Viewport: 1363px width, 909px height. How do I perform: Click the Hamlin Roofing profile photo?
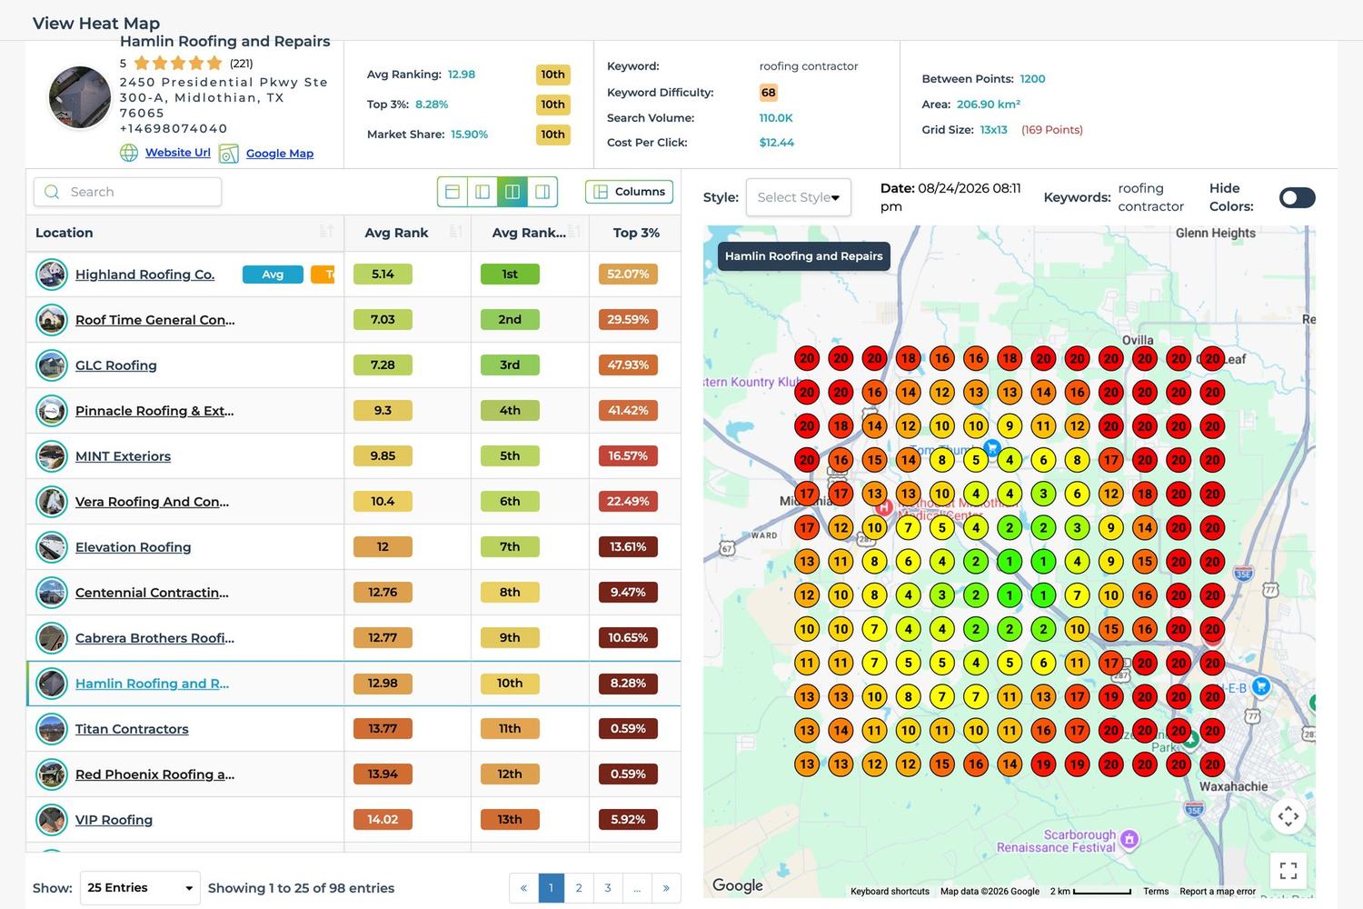pos(80,97)
